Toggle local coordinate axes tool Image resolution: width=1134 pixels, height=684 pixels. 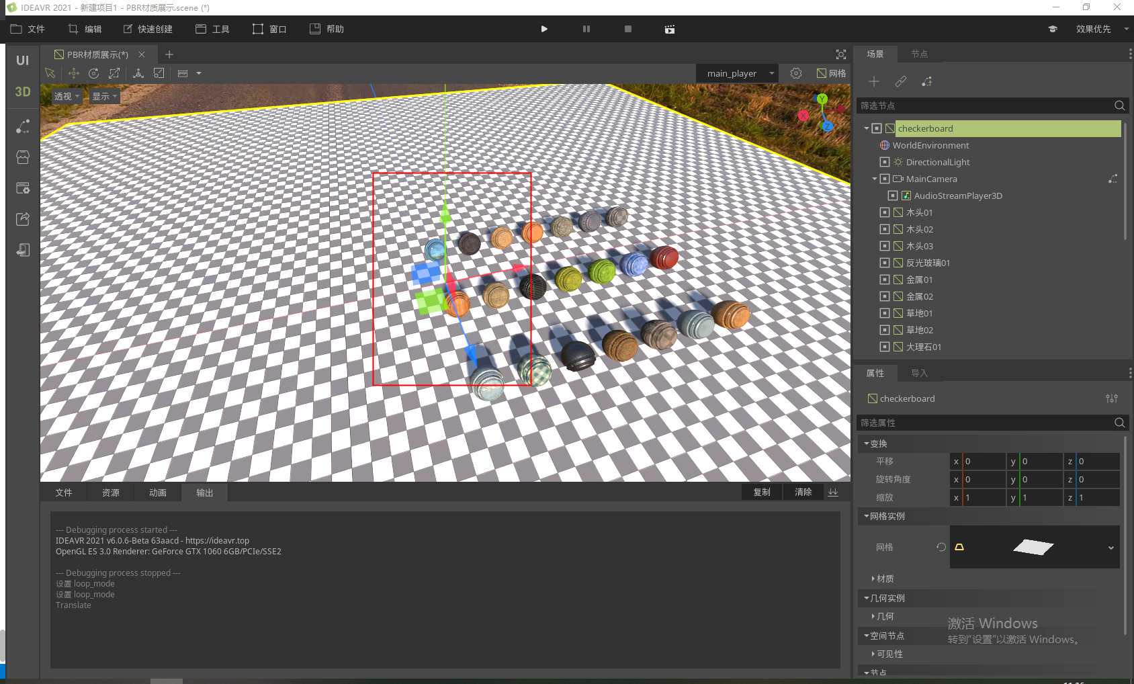point(138,73)
